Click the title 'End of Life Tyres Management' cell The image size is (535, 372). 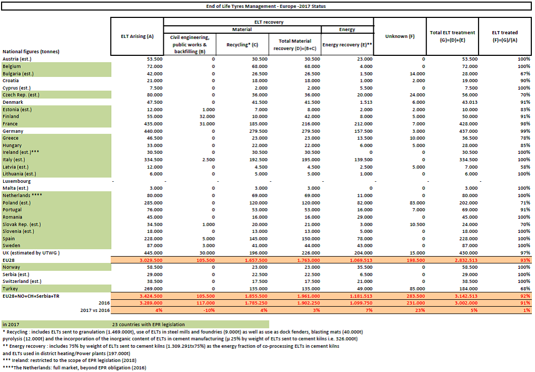point(266,7)
